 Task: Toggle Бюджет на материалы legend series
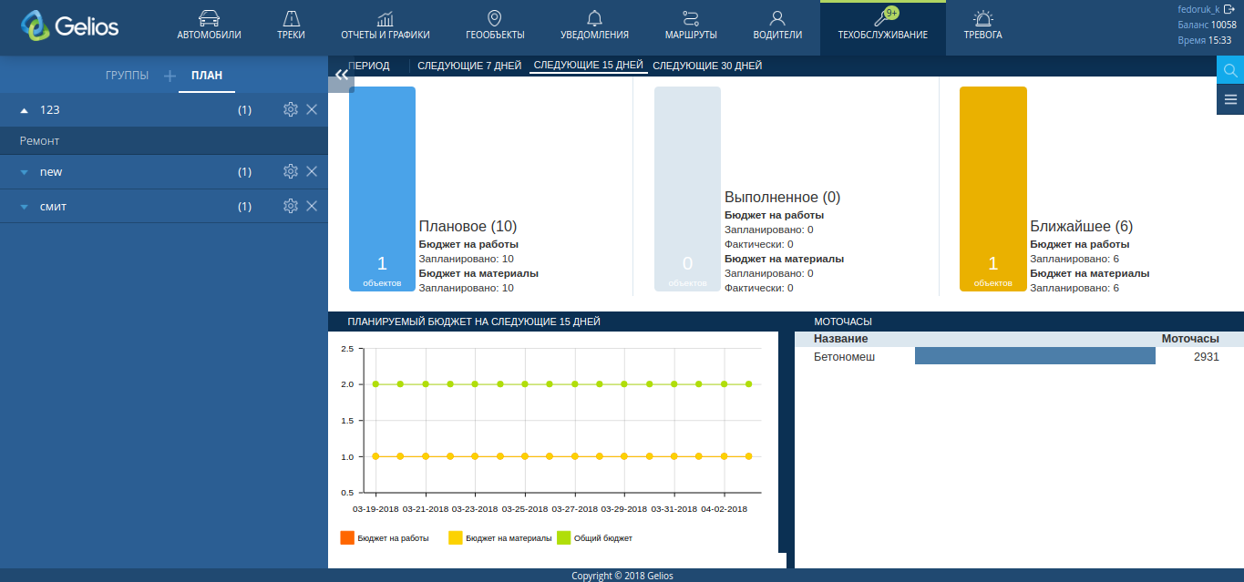[500, 538]
